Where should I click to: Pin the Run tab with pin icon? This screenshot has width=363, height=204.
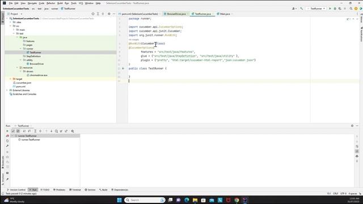7,179
